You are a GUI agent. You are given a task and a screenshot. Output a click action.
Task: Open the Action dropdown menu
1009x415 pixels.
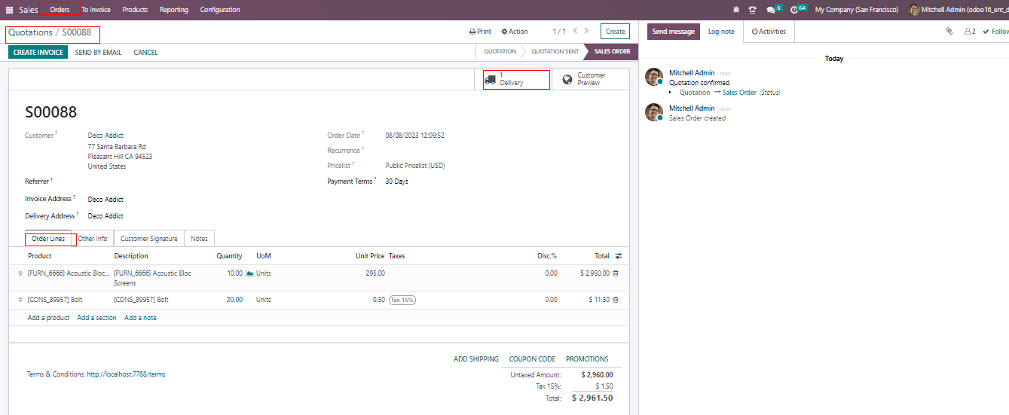point(515,32)
